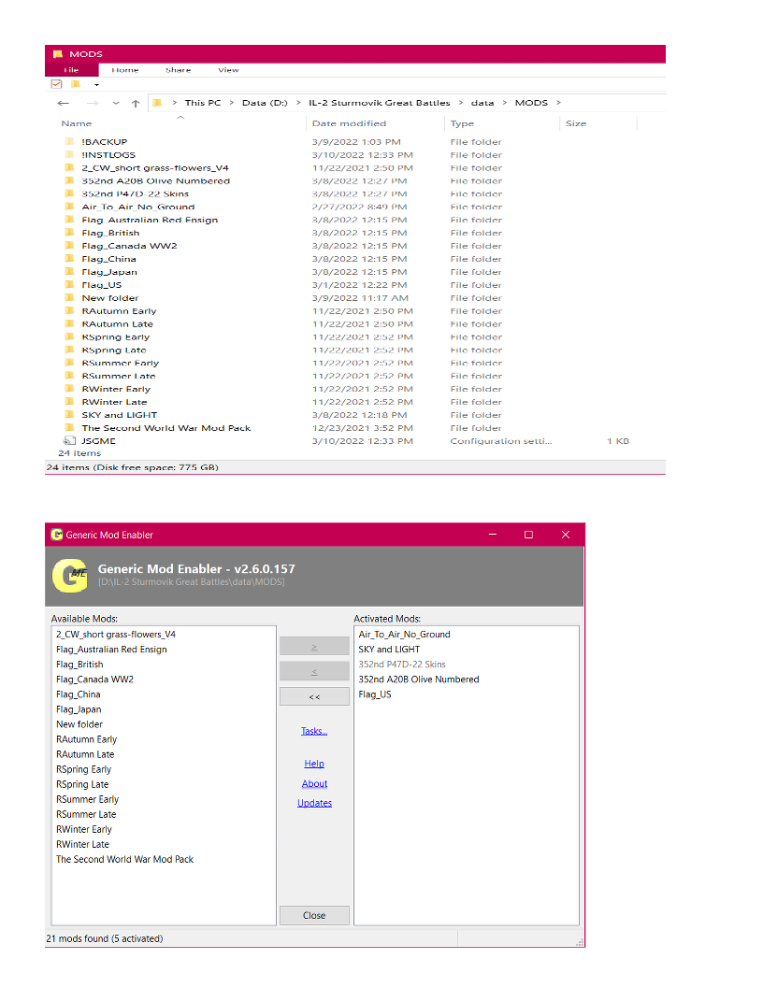Viewport: 763px width, 987px height.
Task: Select the New folder icon in file list
Action: click(69, 298)
